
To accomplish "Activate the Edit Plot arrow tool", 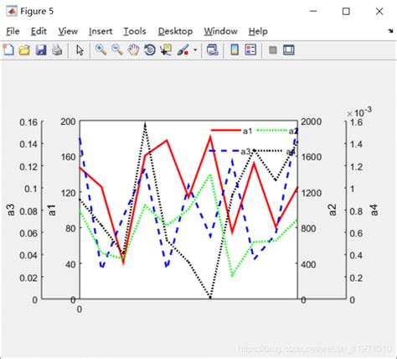I will [x=80, y=50].
